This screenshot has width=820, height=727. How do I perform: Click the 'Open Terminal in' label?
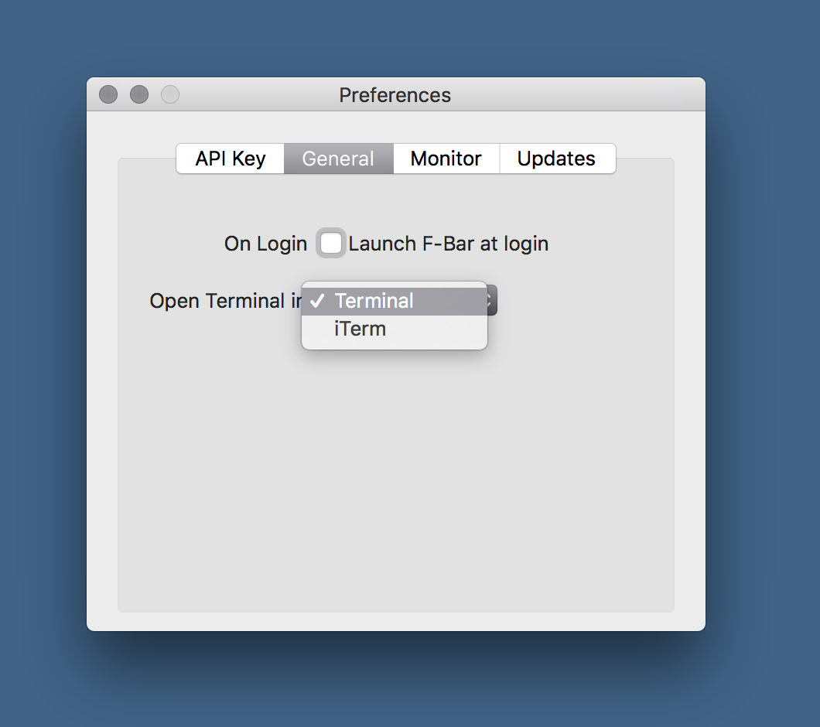pyautogui.click(x=226, y=302)
